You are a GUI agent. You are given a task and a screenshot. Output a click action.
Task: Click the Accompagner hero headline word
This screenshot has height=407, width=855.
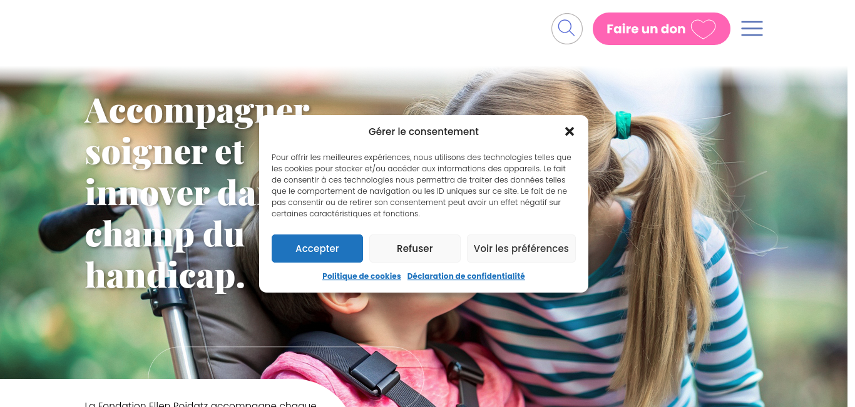(x=197, y=111)
